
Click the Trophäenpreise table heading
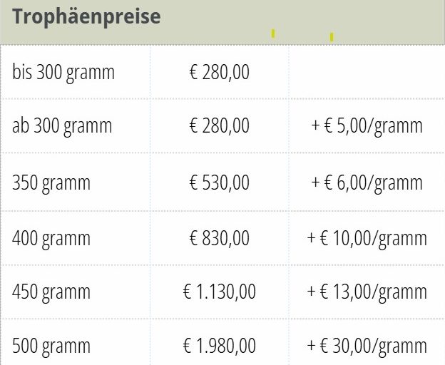[x=86, y=16]
